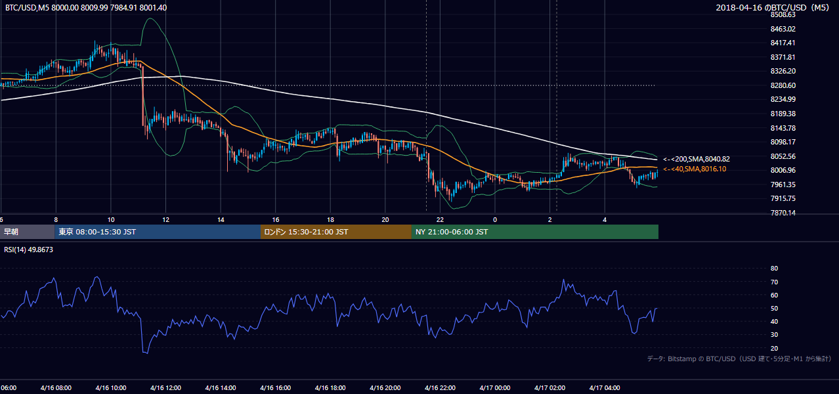Click hour label 18 under the price chart
Viewport: 839px width, 394px height.
pyautogui.click(x=331, y=219)
